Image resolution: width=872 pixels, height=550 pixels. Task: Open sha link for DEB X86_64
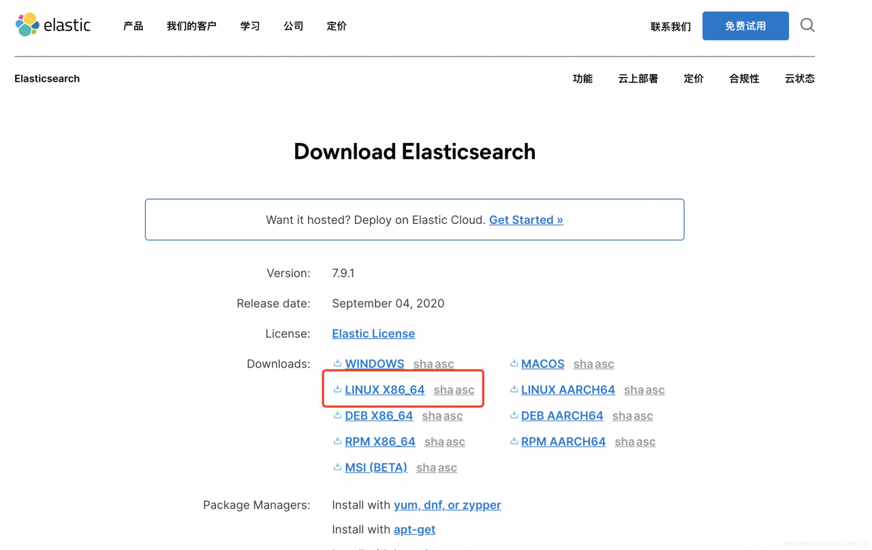[431, 416]
